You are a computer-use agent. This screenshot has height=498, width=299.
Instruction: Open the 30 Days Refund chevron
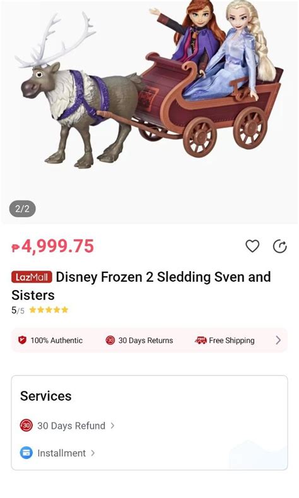(x=112, y=426)
